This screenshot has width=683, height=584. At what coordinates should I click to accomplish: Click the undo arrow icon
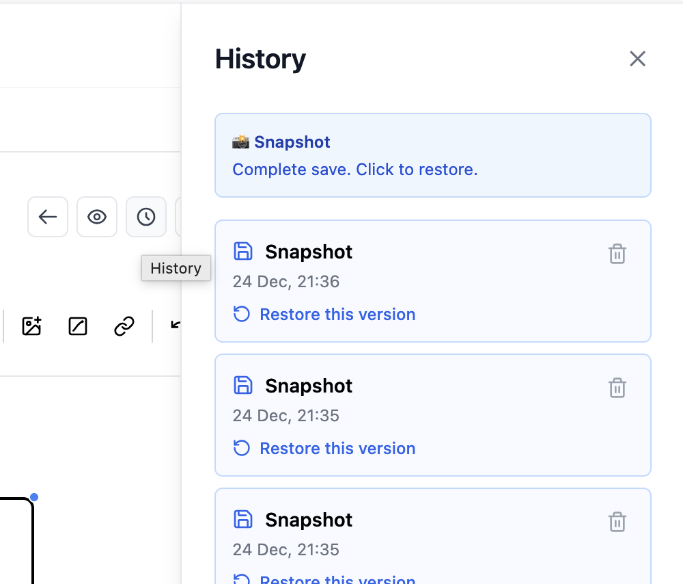(176, 325)
